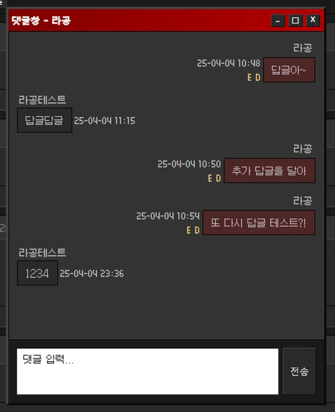Maximize the 댓글창 window
Screen dimensions: 335x412
[x=295, y=21]
